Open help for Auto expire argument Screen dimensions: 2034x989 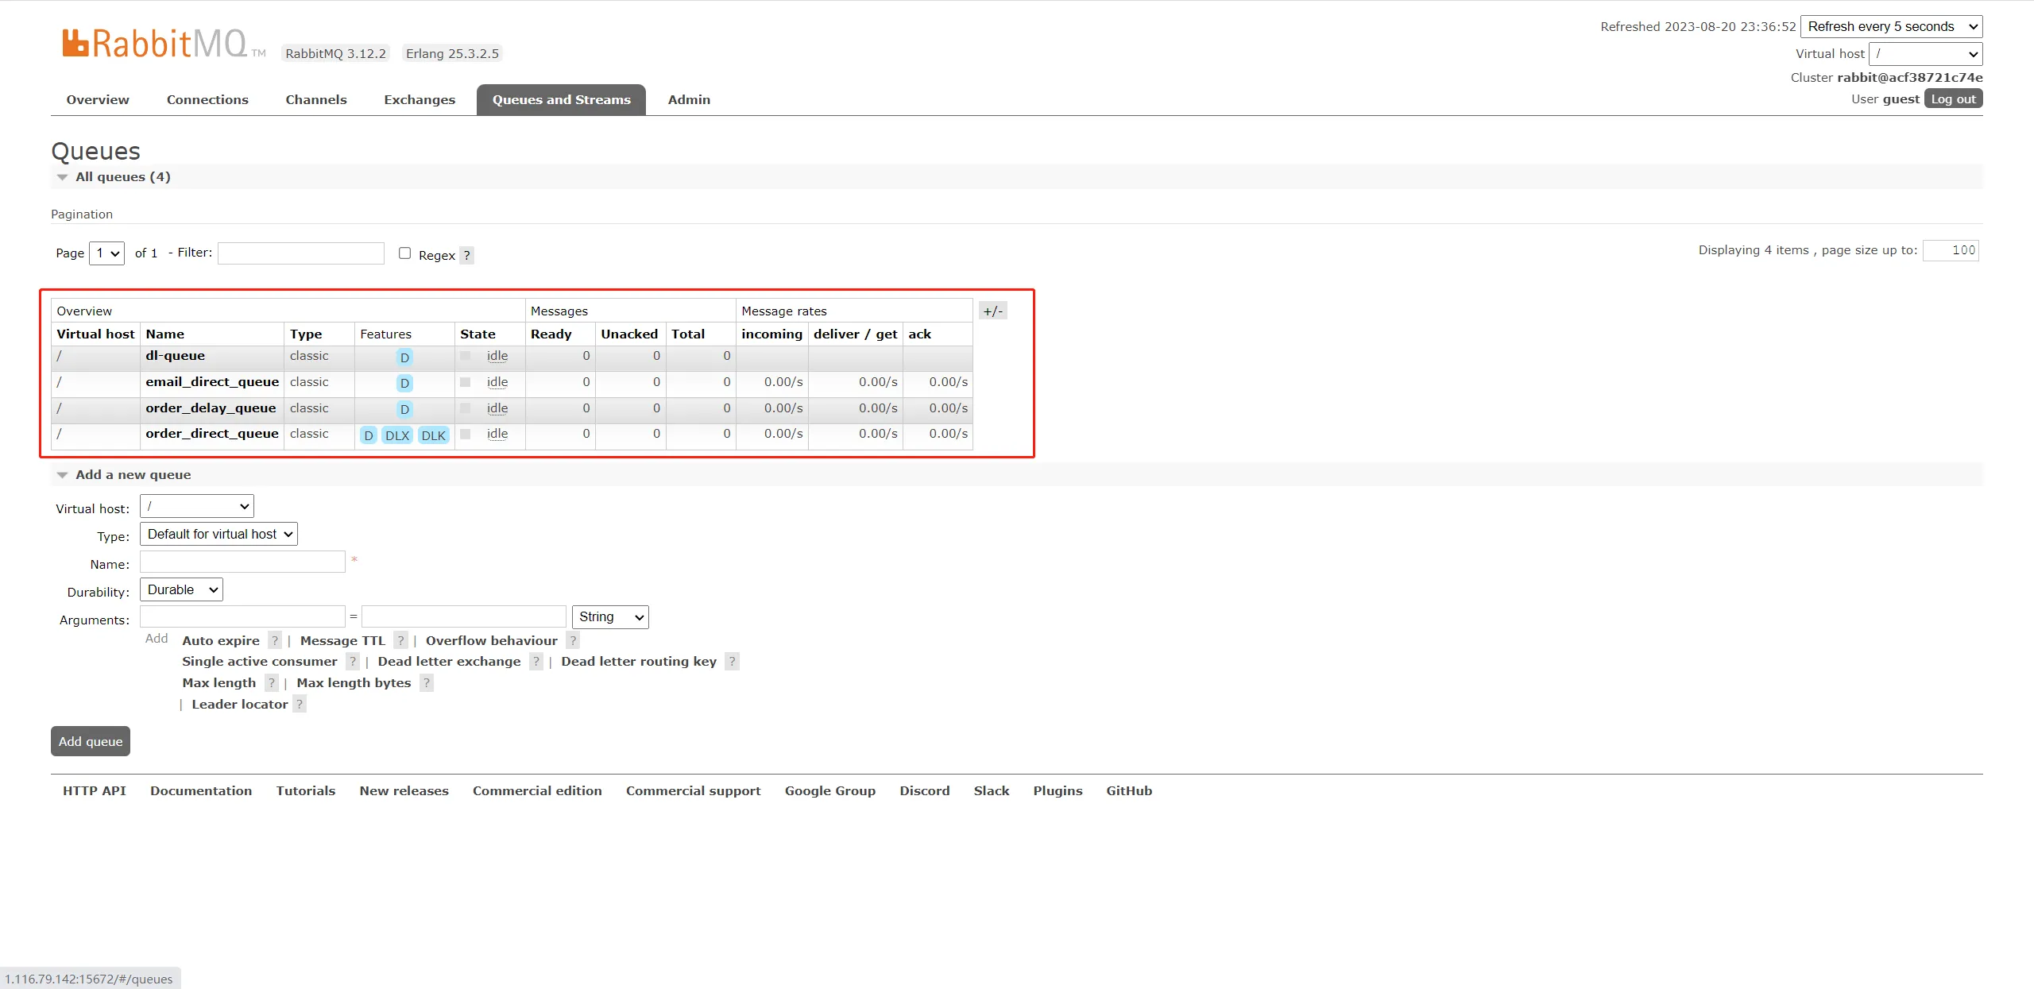[275, 640]
